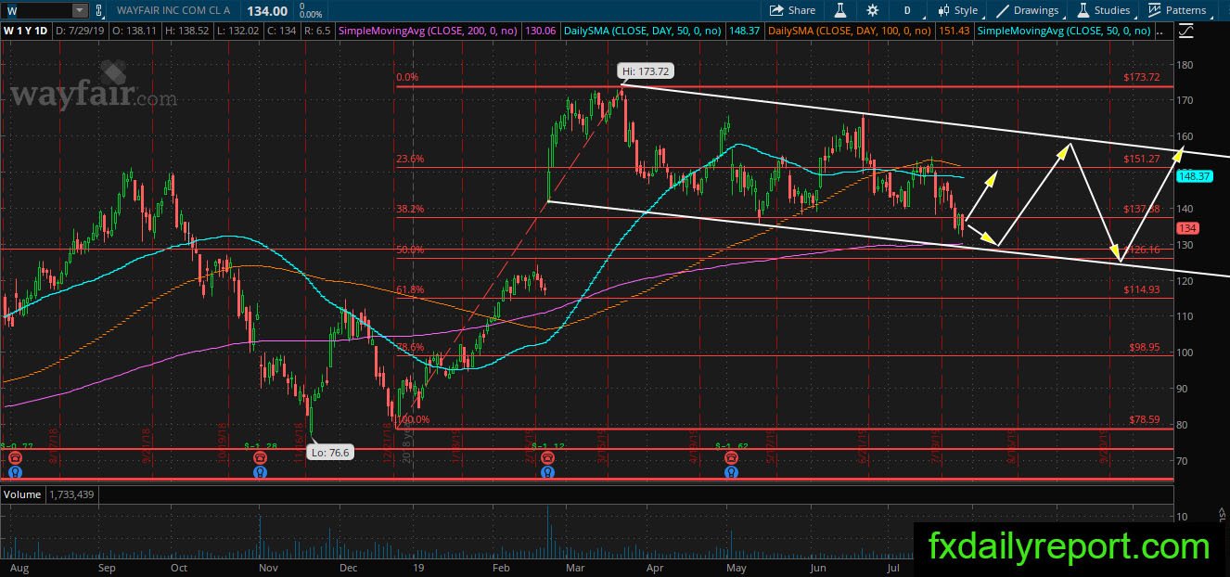Viewport: 1230px width, 577px height.
Task: Click the flask icon beside Studies
Action: coord(1083,10)
